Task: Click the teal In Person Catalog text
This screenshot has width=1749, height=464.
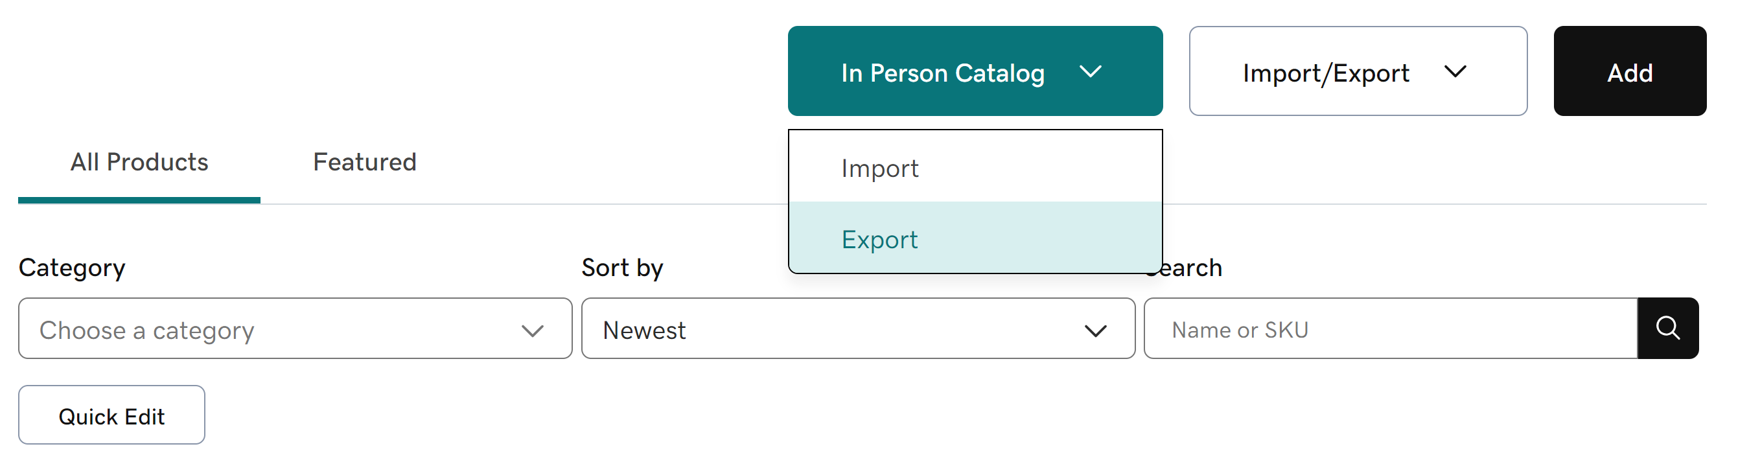Action: (x=942, y=73)
